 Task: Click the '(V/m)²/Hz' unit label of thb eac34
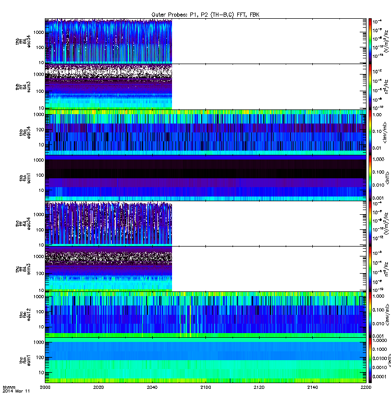tap(387, 41)
